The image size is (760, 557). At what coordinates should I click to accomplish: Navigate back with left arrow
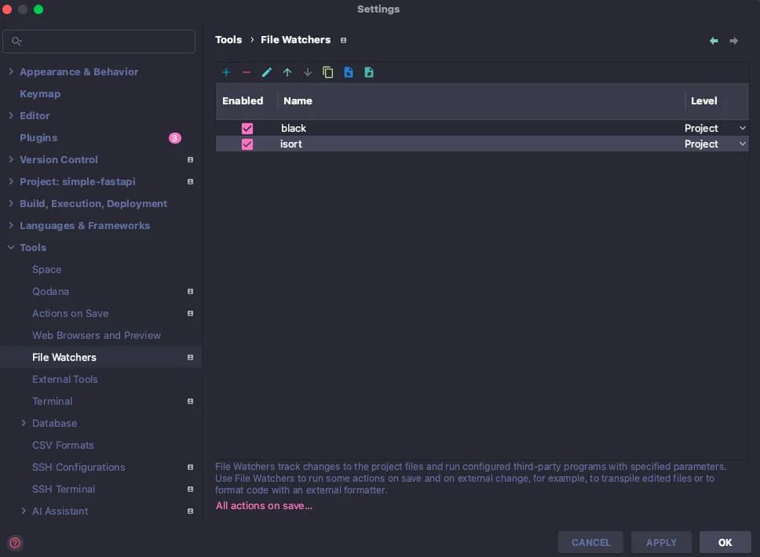pos(714,41)
